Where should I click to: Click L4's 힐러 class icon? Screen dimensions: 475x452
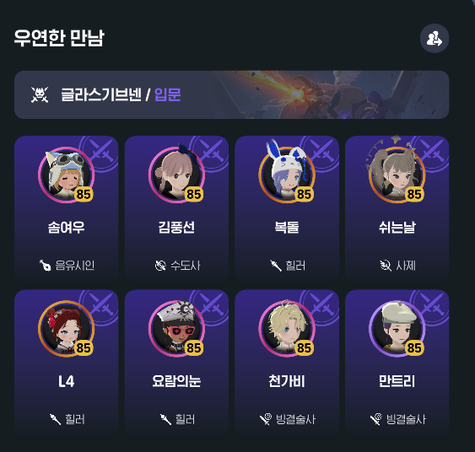point(56,419)
